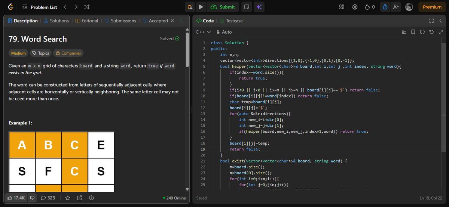
Task: Expand the Companies tag
Action: (x=68, y=53)
